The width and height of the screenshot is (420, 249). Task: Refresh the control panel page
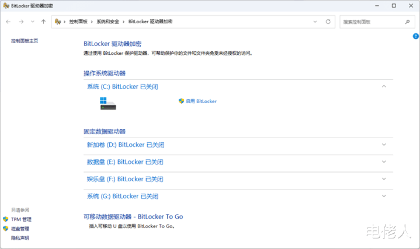click(x=328, y=22)
